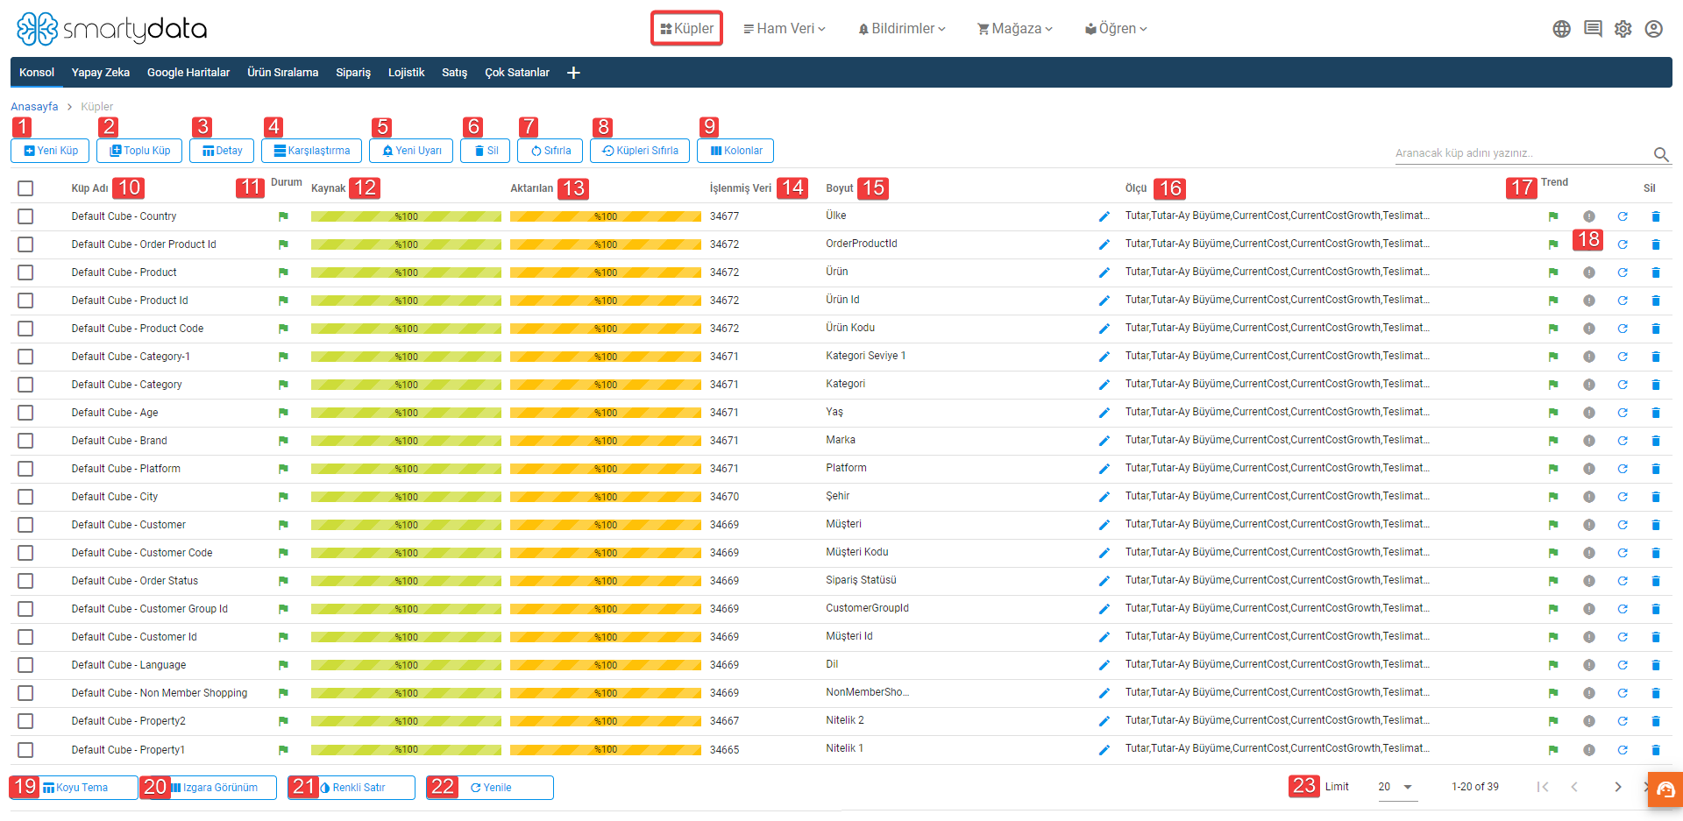
Task: Check Default Cube - Customer Code checkbox
Action: (25, 553)
